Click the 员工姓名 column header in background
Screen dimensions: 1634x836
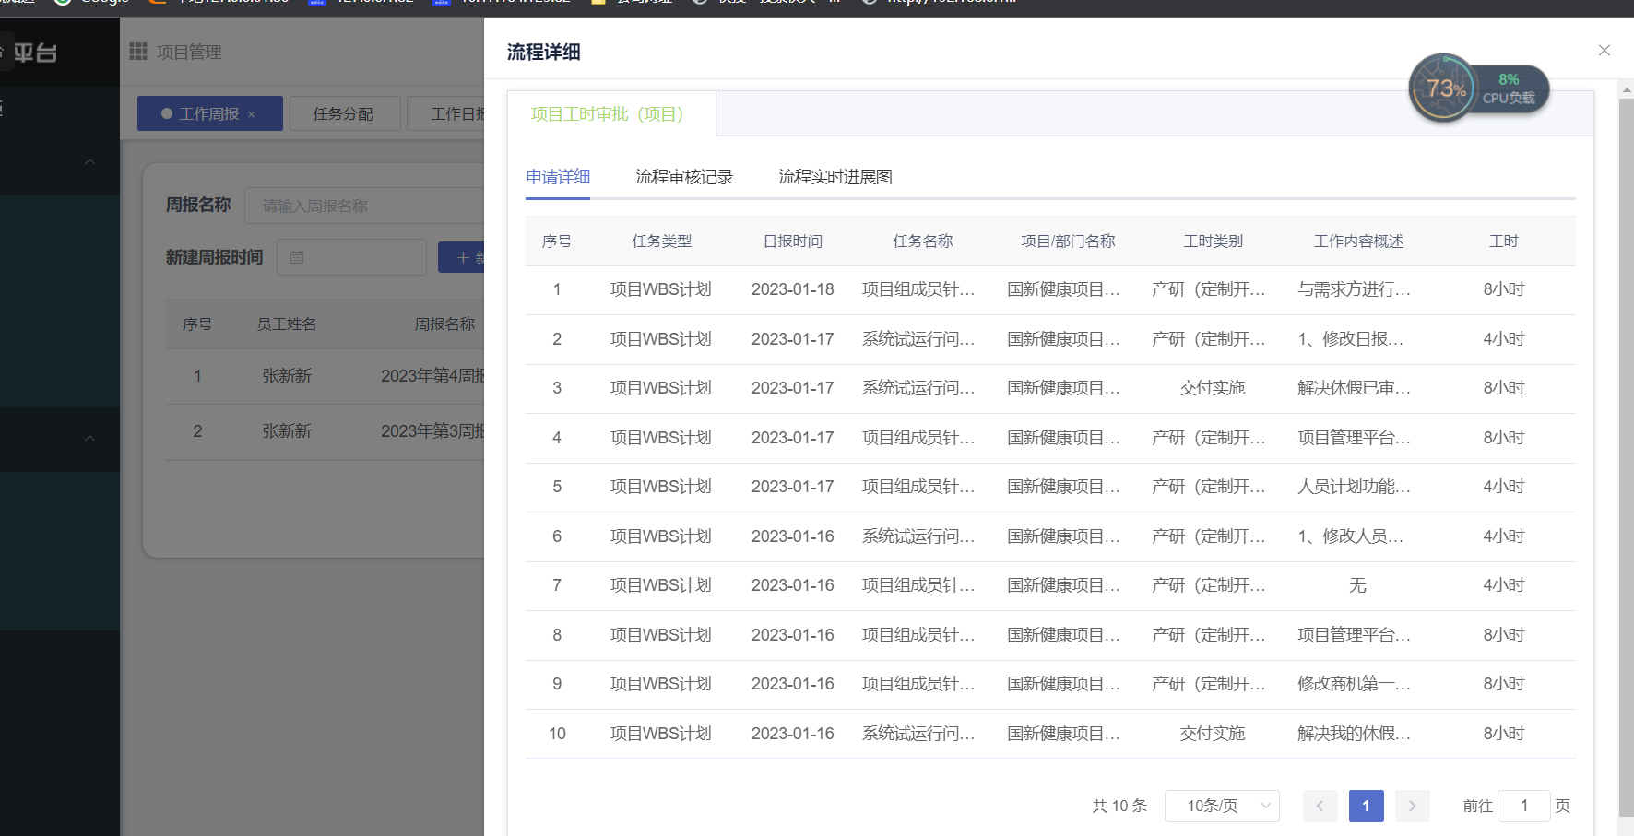point(287,324)
